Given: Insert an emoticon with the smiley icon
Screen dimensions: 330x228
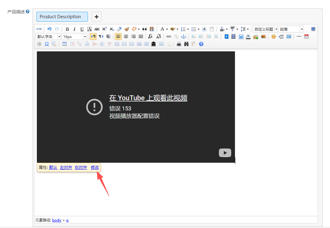Looking at the screenshot, I should click(x=273, y=37).
